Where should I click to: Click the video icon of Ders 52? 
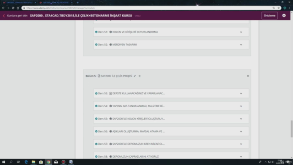[110, 45]
